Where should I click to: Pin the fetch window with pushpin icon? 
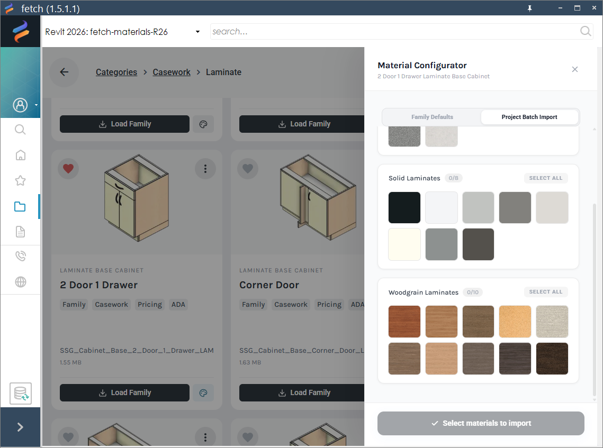(x=529, y=8)
